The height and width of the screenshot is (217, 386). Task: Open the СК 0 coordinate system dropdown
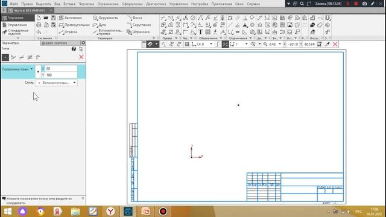(x=211, y=44)
